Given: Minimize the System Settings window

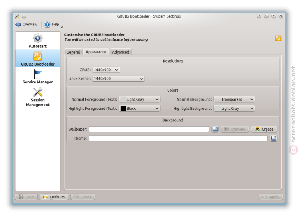Looking at the screenshot, I should point(266,16).
